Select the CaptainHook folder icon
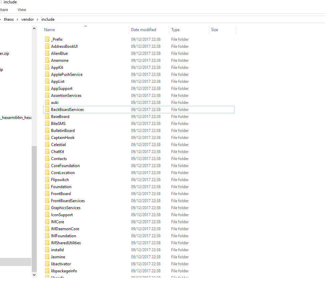Screen dimensions: 325x285 click(x=47, y=138)
